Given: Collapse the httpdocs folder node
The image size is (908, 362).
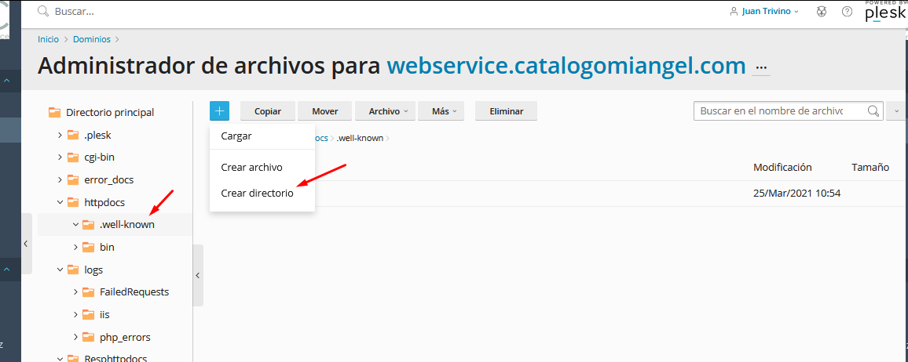Looking at the screenshot, I should [x=60, y=202].
